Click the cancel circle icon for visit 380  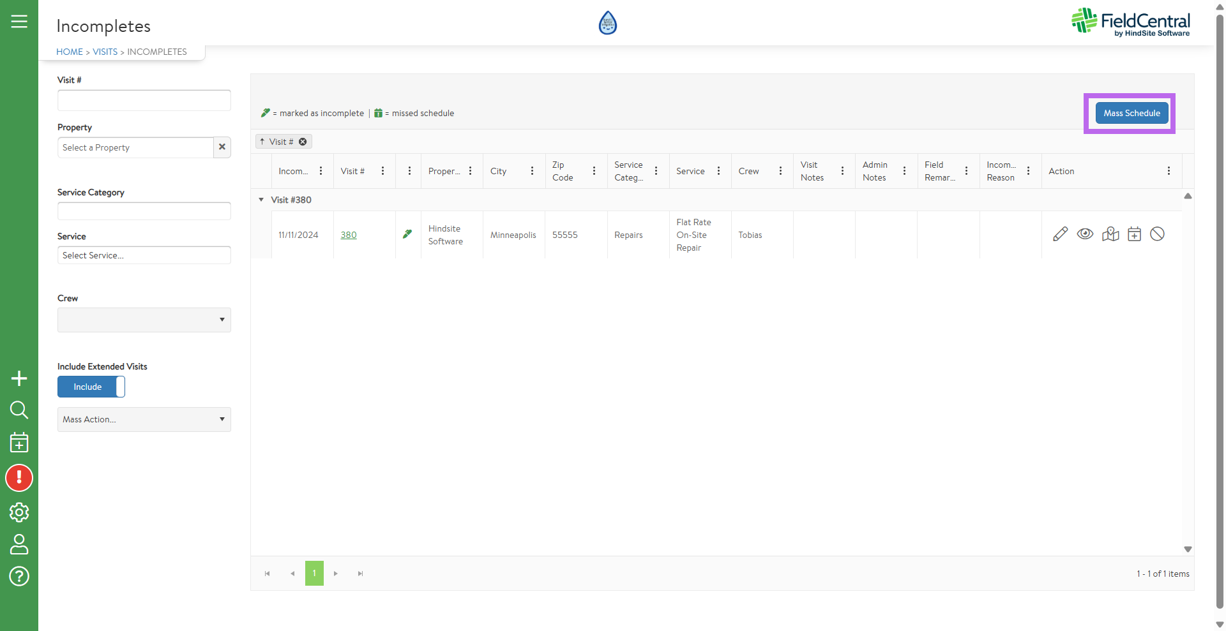[x=1157, y=234]
